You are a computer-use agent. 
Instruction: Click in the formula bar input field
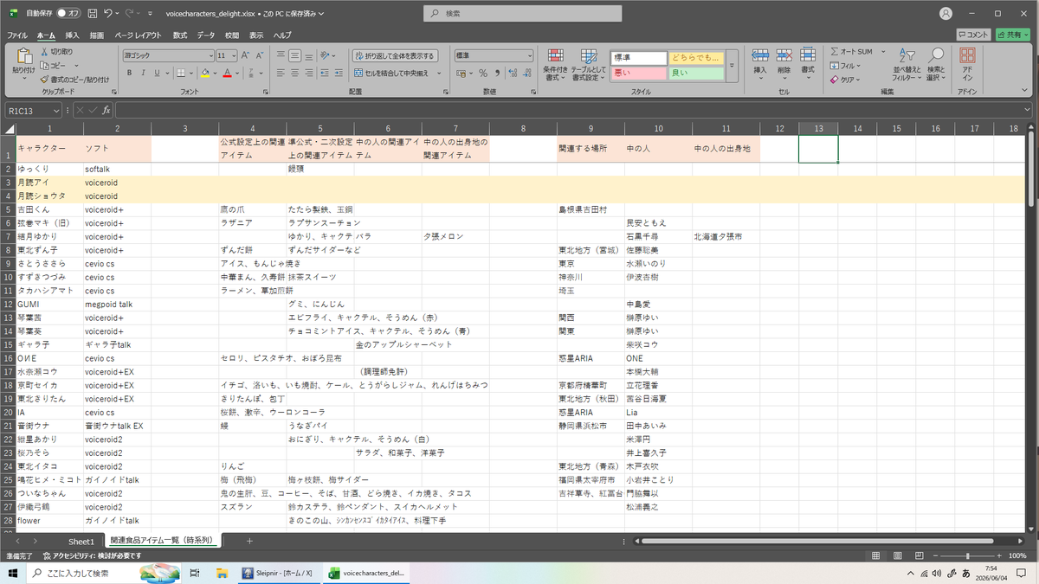[573, 111]
